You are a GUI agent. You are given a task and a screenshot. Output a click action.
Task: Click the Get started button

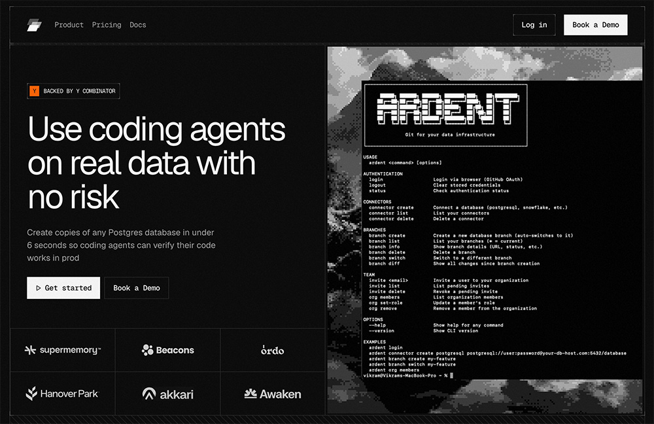click(x=63, y=288)
